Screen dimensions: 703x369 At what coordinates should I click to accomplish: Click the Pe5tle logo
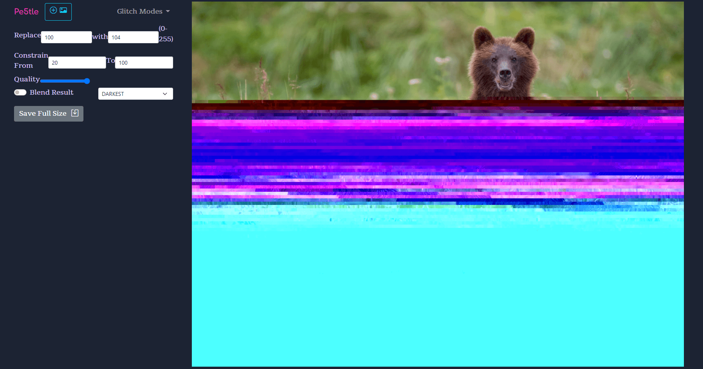[26, 12]
